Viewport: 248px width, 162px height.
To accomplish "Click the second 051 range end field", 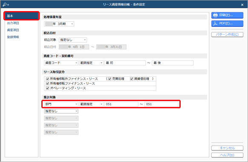I will coord(161,104).
